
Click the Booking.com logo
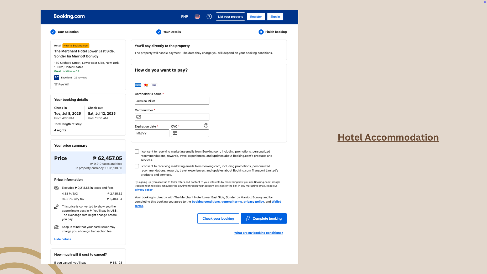point(69,16)
